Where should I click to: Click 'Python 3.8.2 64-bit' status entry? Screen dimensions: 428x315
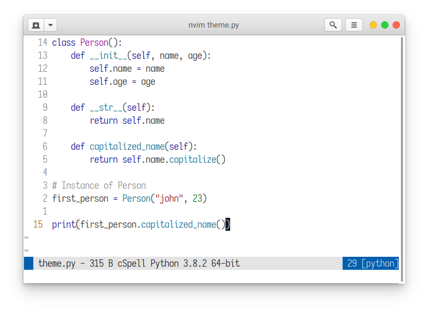(195, 264)
